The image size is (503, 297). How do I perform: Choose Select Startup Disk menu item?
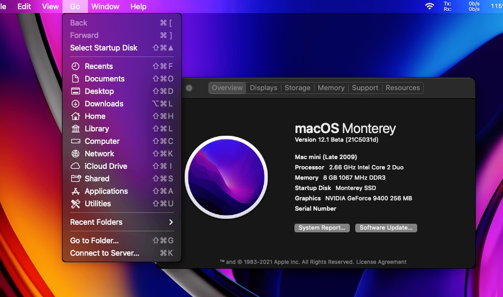(122, 48)
